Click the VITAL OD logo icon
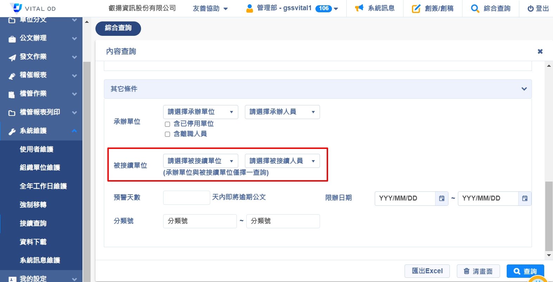The width and height of the screenshot is (553, 282). (x=16, y=7)
